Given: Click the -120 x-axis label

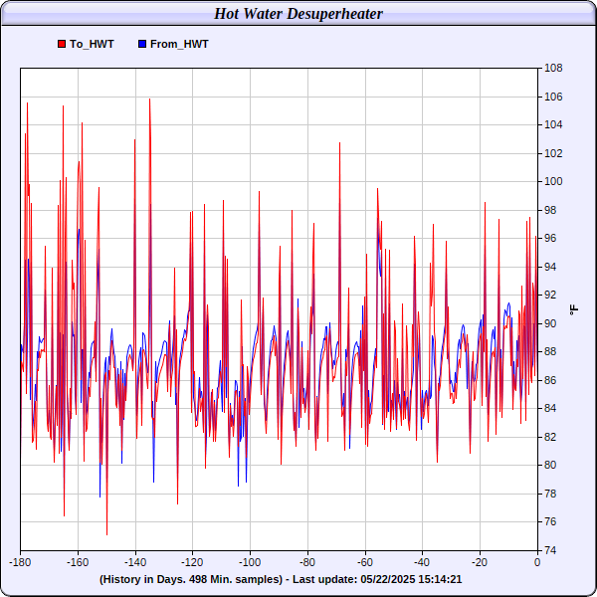Looking at the screenshot, I should pos(192,562).
